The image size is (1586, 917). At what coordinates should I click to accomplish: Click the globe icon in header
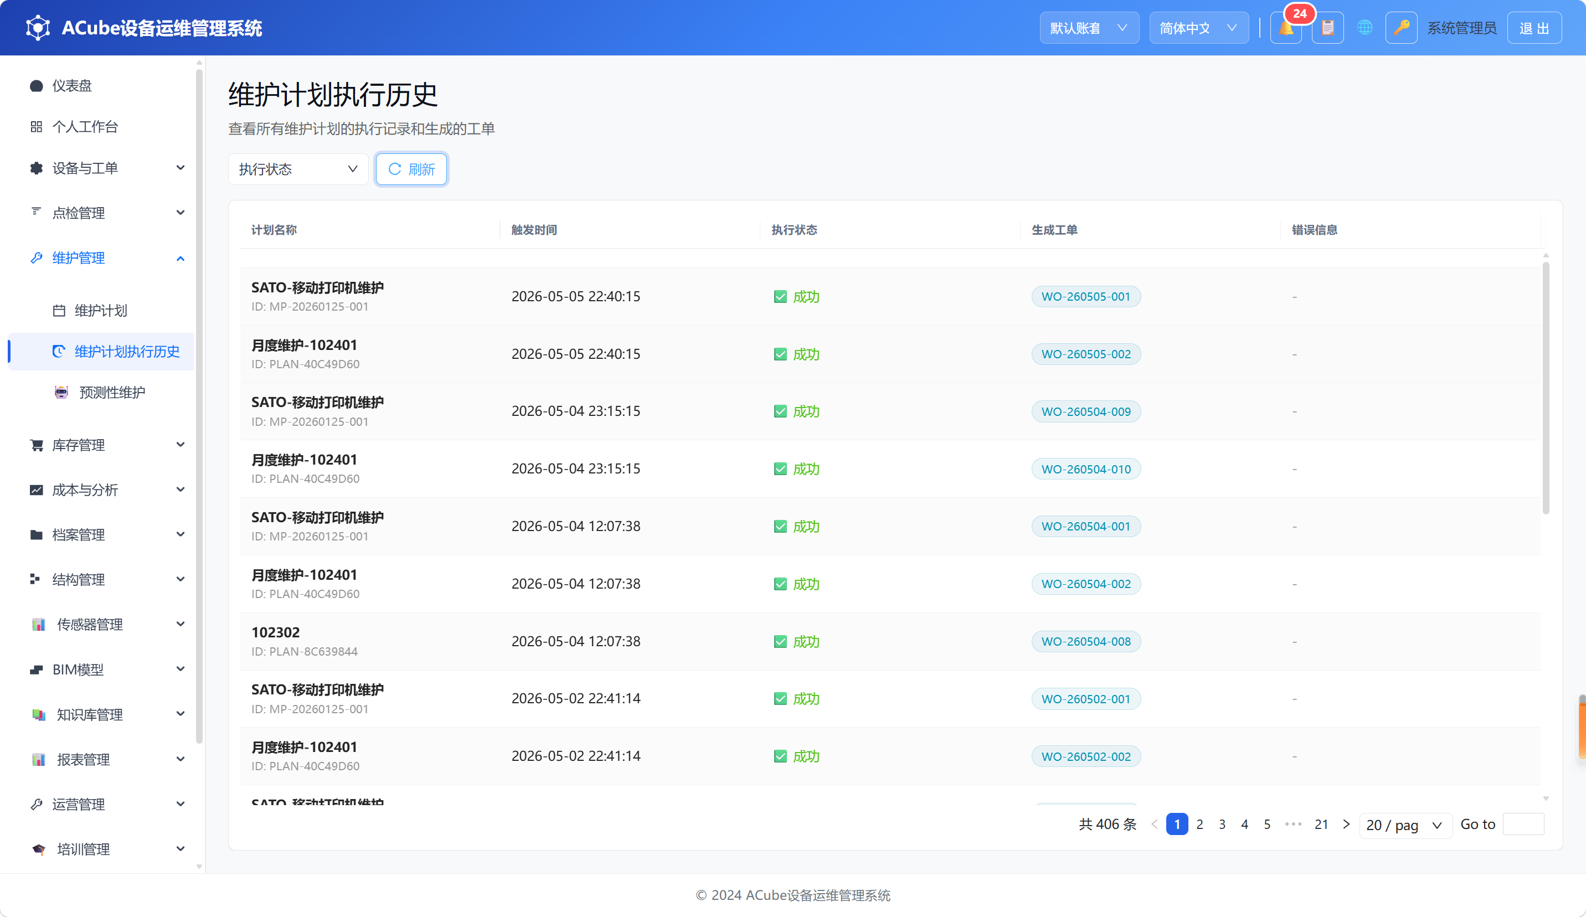[x=1364, y=28]
